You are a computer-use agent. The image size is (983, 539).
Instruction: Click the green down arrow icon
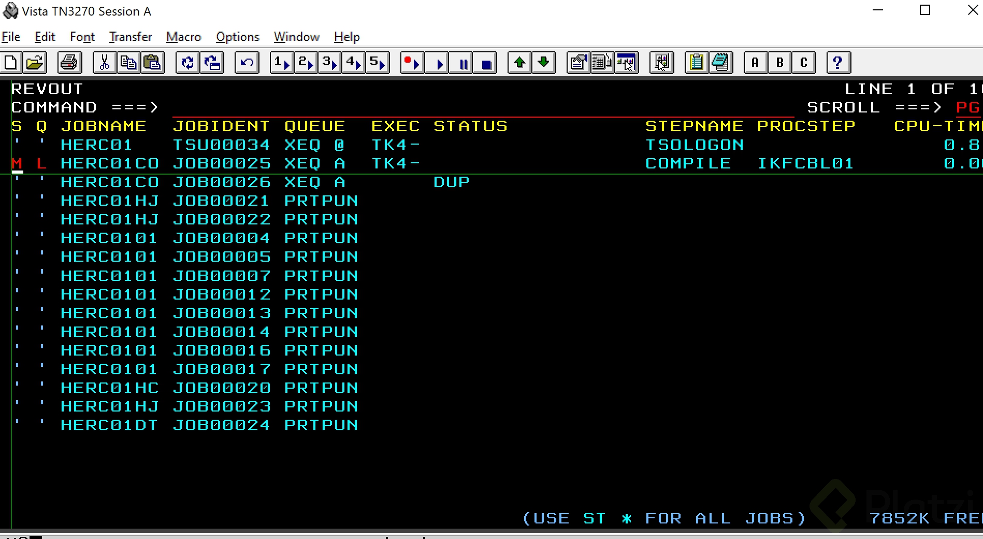(x=544, y=63)
